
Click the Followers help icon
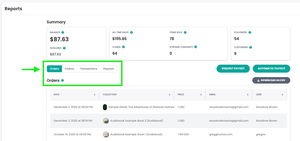point(250,32)
